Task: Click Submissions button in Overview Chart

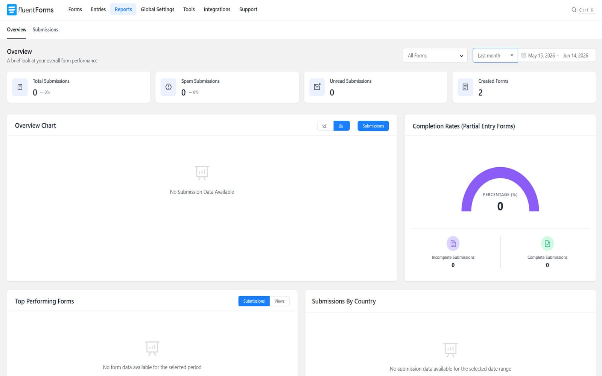Action: click(373, 126)
